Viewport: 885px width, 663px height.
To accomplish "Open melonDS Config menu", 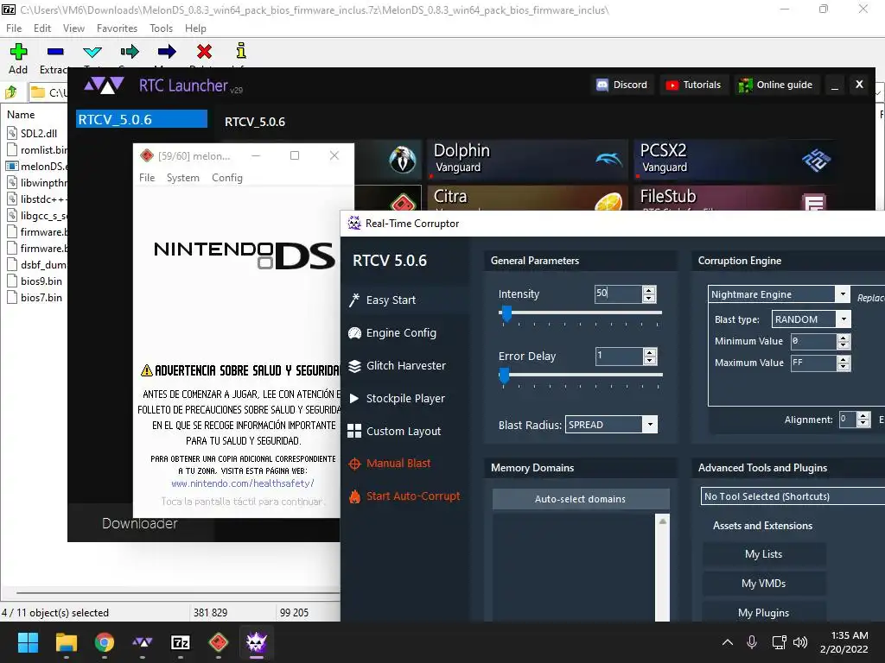I will tap(227, 178).
